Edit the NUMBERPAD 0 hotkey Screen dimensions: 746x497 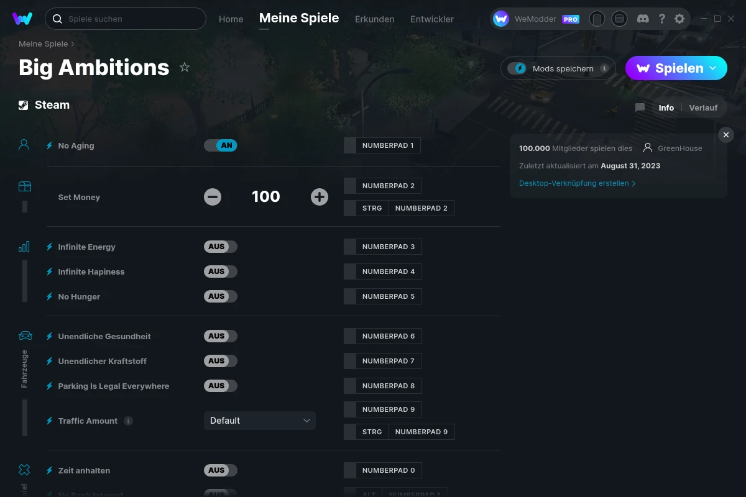383,470
